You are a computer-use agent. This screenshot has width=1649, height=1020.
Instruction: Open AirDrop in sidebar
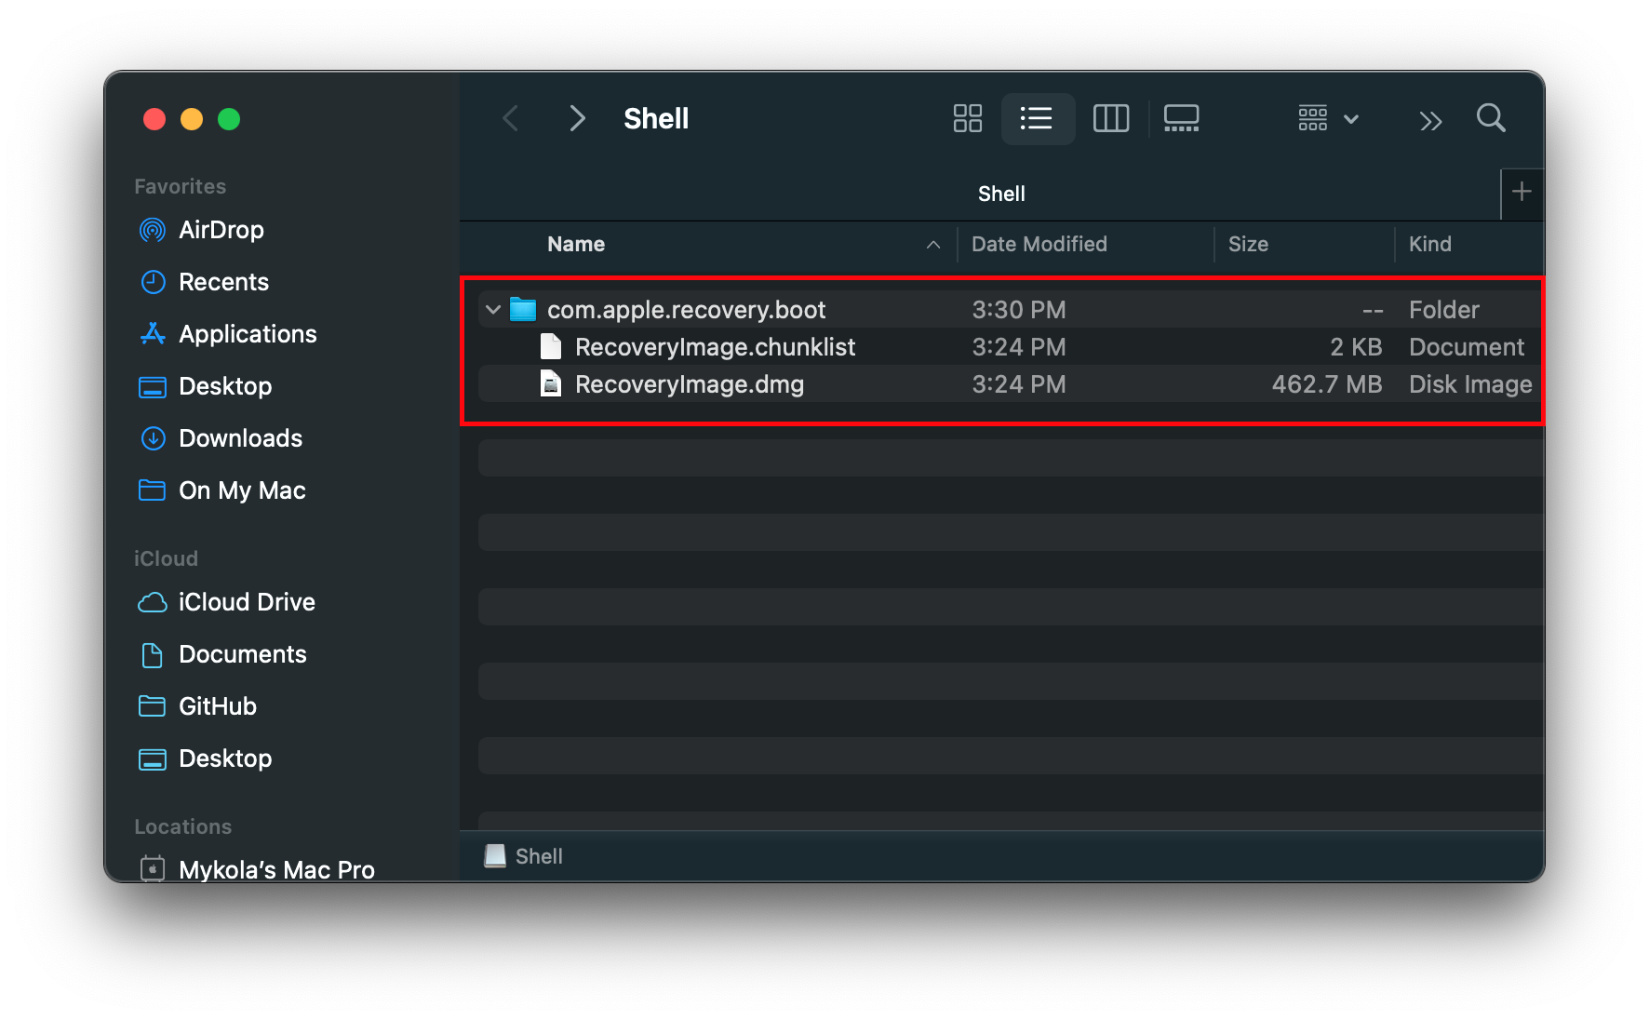pyautogui.click(x=221, y=230)
